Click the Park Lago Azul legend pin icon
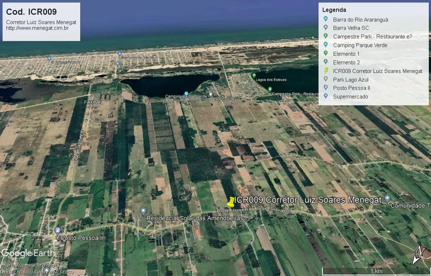 [x=326, y=79]
